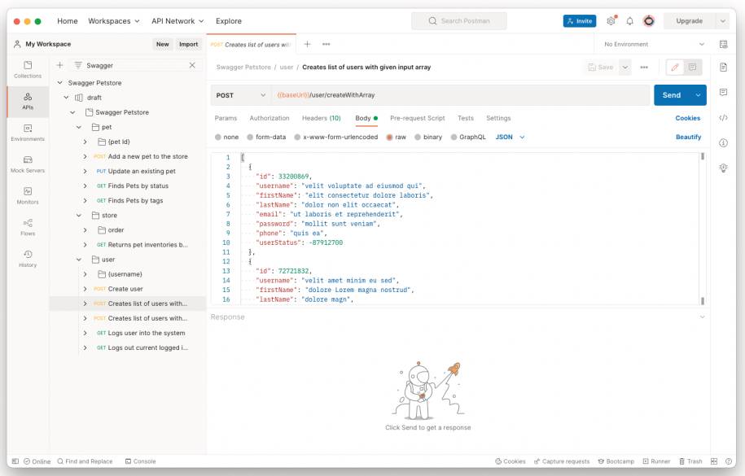
Task: Switch to the Authorization tab
Action: click(x=270, y=118)
